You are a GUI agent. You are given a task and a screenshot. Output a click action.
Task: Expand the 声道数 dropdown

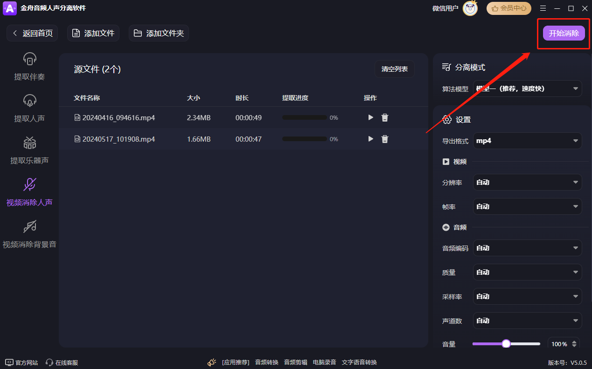(x=528, y=321)
